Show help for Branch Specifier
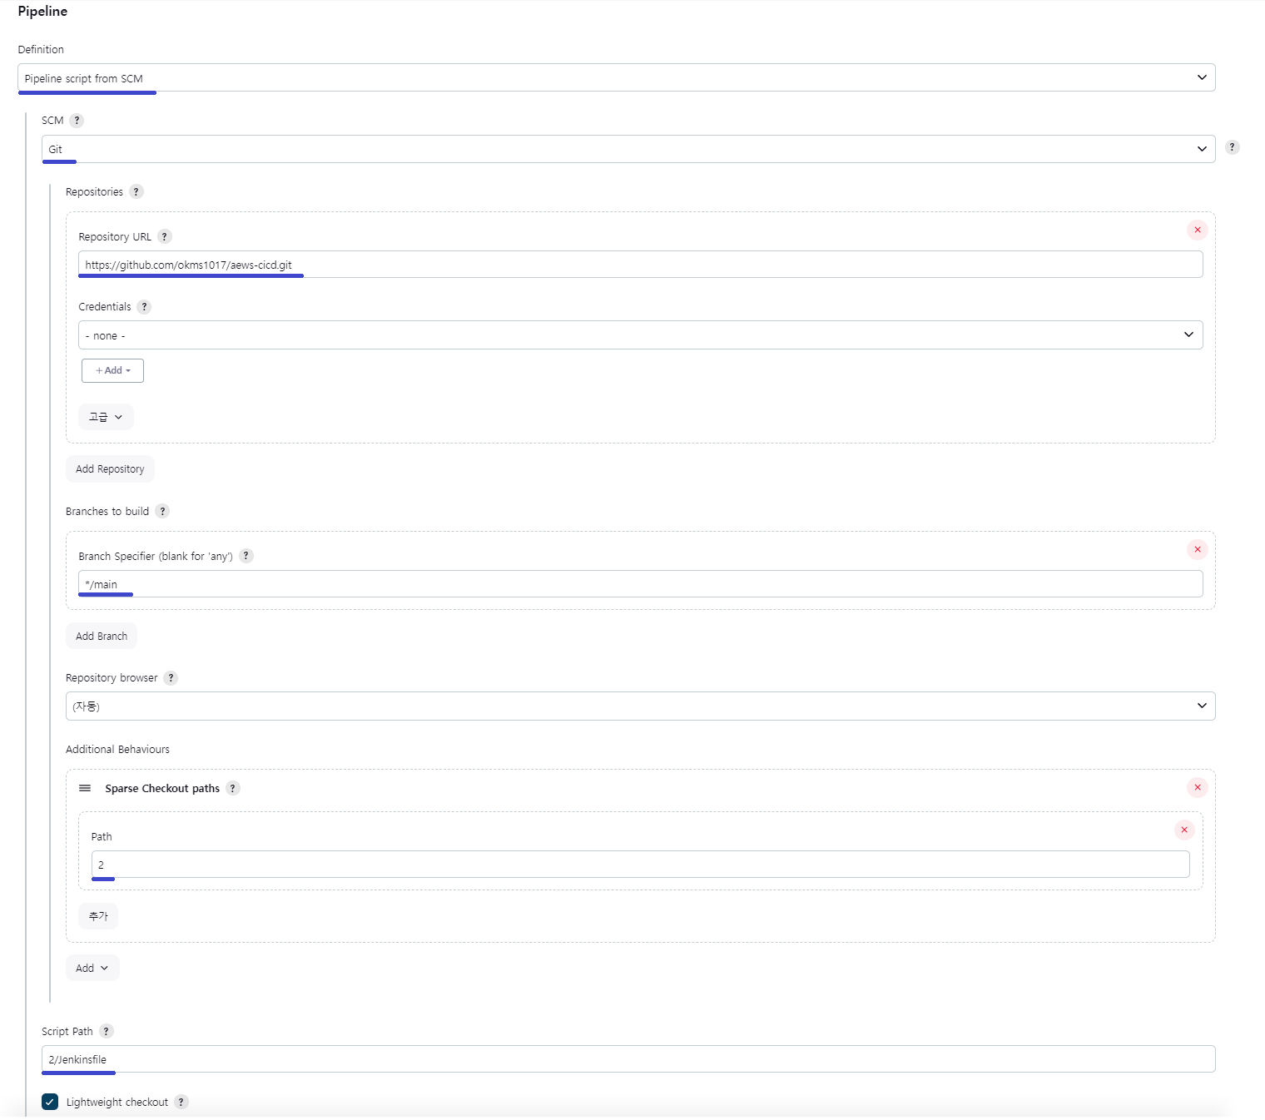Viewport: 1265px width, 1120px height. point(246,557)
